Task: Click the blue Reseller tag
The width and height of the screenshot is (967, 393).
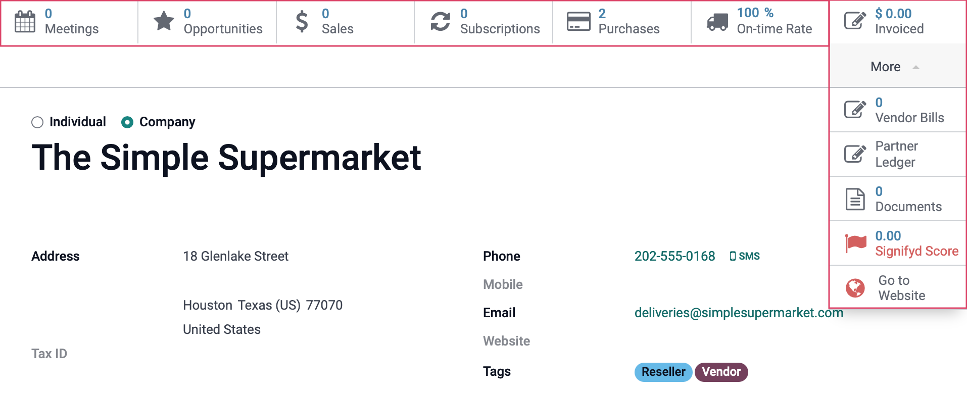Action: (x=663, y=372)
